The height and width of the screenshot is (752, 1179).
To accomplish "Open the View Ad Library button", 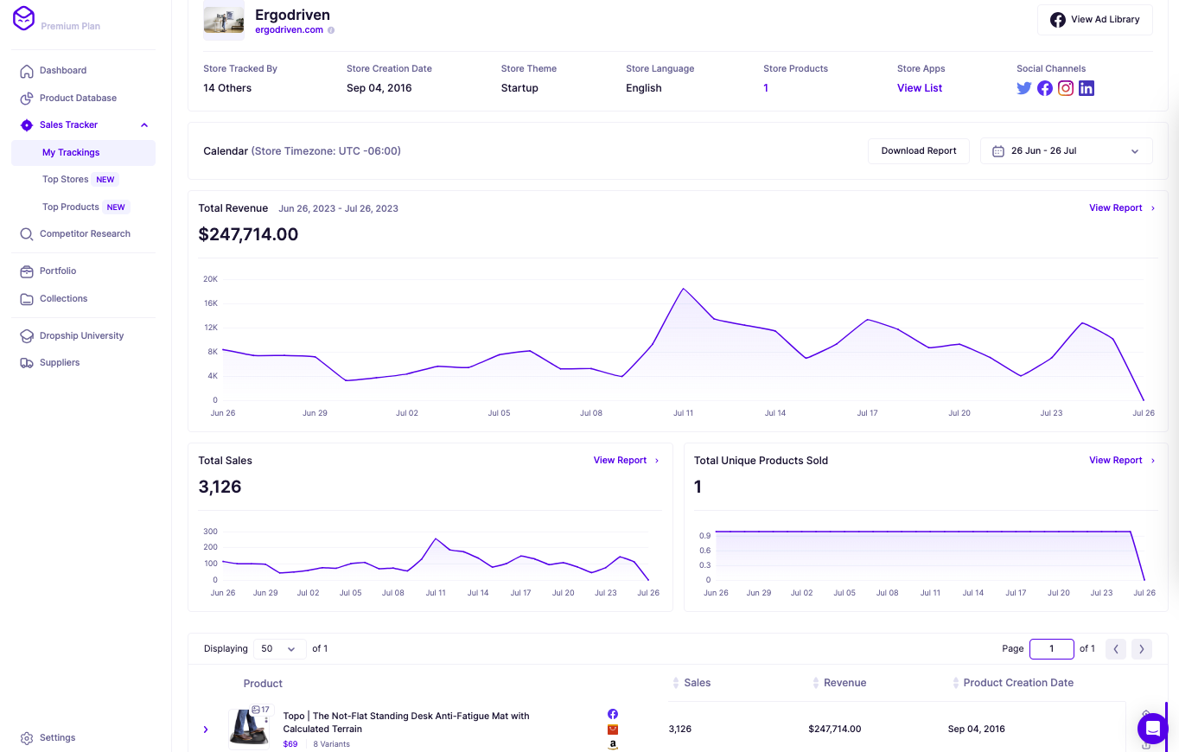I will point(1094,19).
